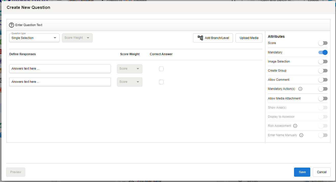Check Correct Answer box for first response
The image size is (336, 182).
click(x=161, y=69)
